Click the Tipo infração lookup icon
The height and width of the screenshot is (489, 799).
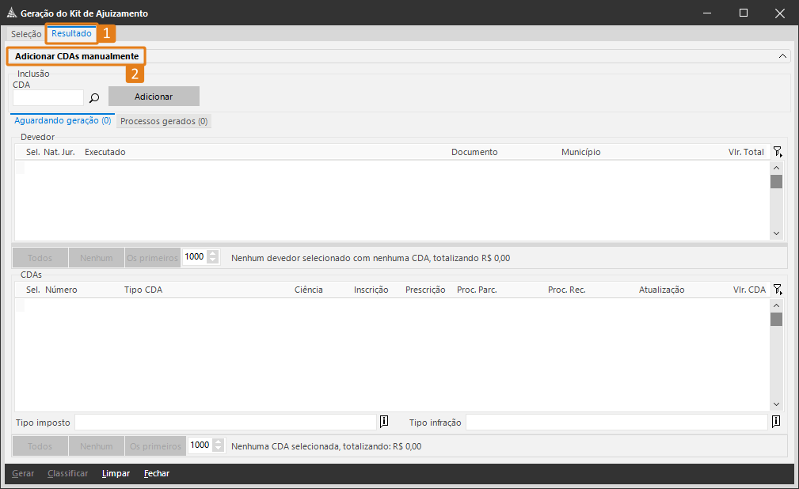(776, 422)
